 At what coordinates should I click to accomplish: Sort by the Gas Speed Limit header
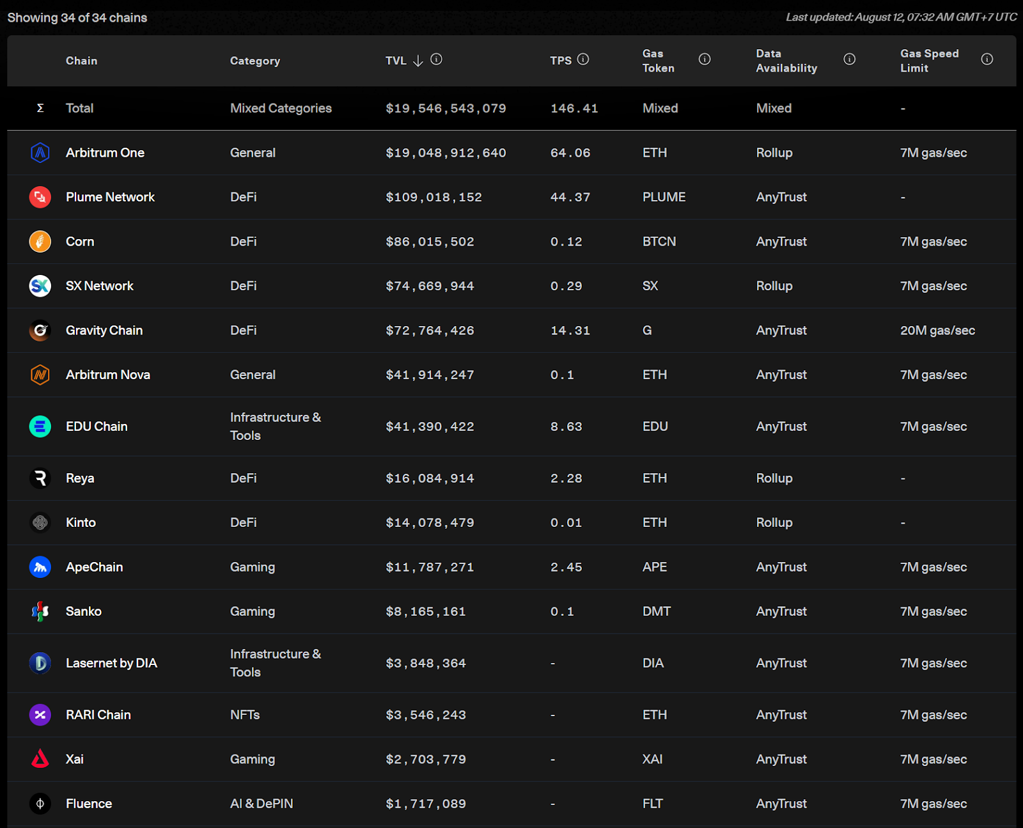[x=930, y=61]
